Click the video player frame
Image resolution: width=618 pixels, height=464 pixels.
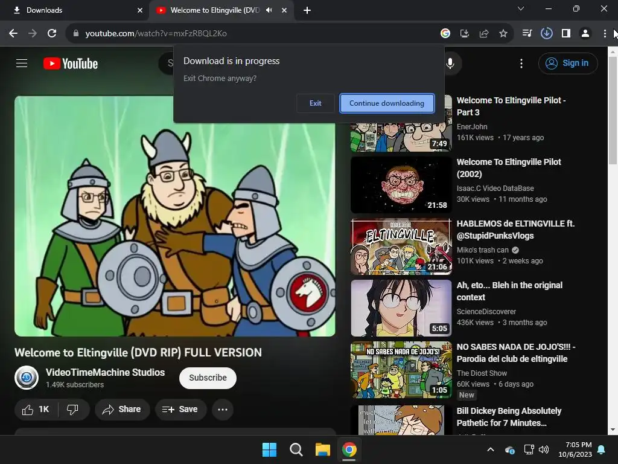175,216
